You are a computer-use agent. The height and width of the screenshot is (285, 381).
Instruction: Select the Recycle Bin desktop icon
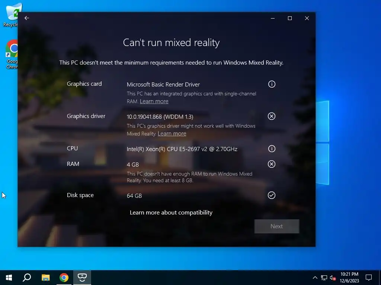click(11, 15)
